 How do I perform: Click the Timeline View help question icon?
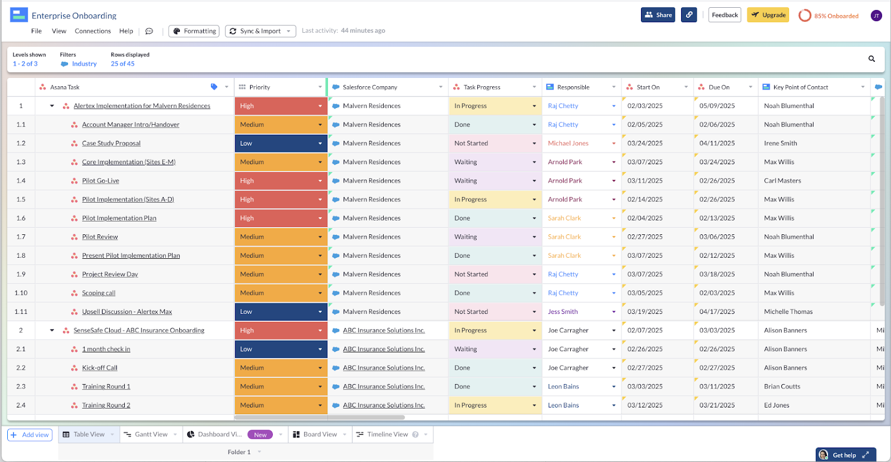(415, 435)
